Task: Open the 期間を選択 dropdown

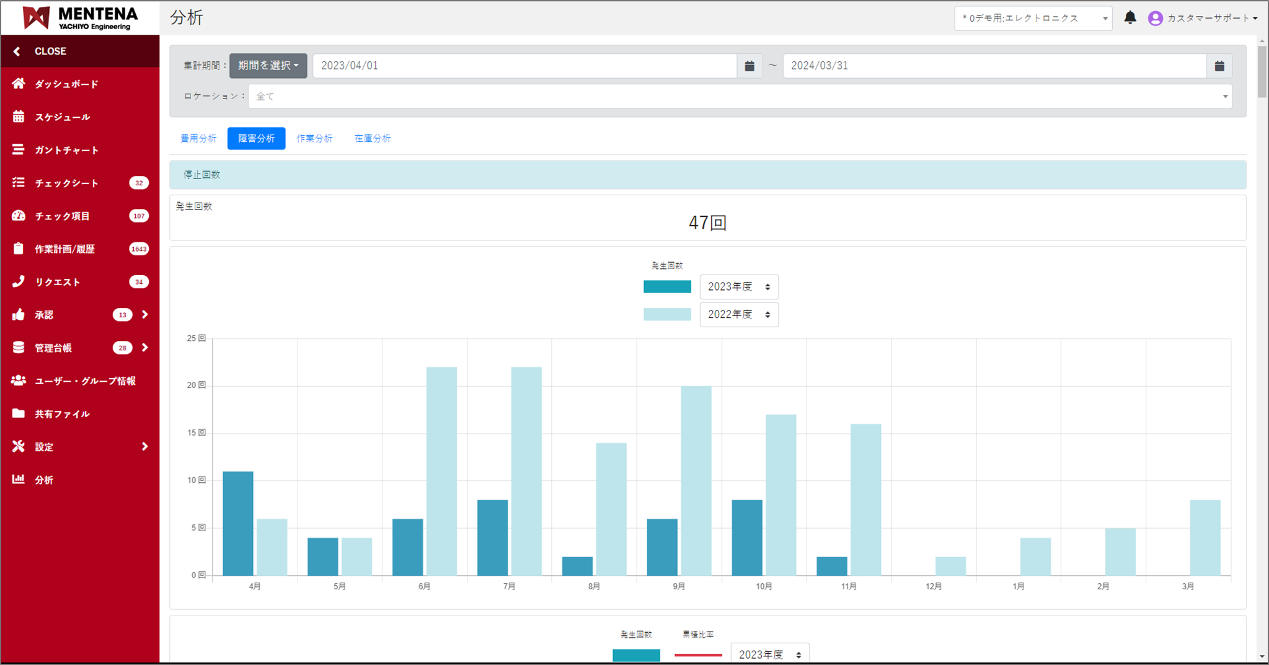Action: pos(268,66)
